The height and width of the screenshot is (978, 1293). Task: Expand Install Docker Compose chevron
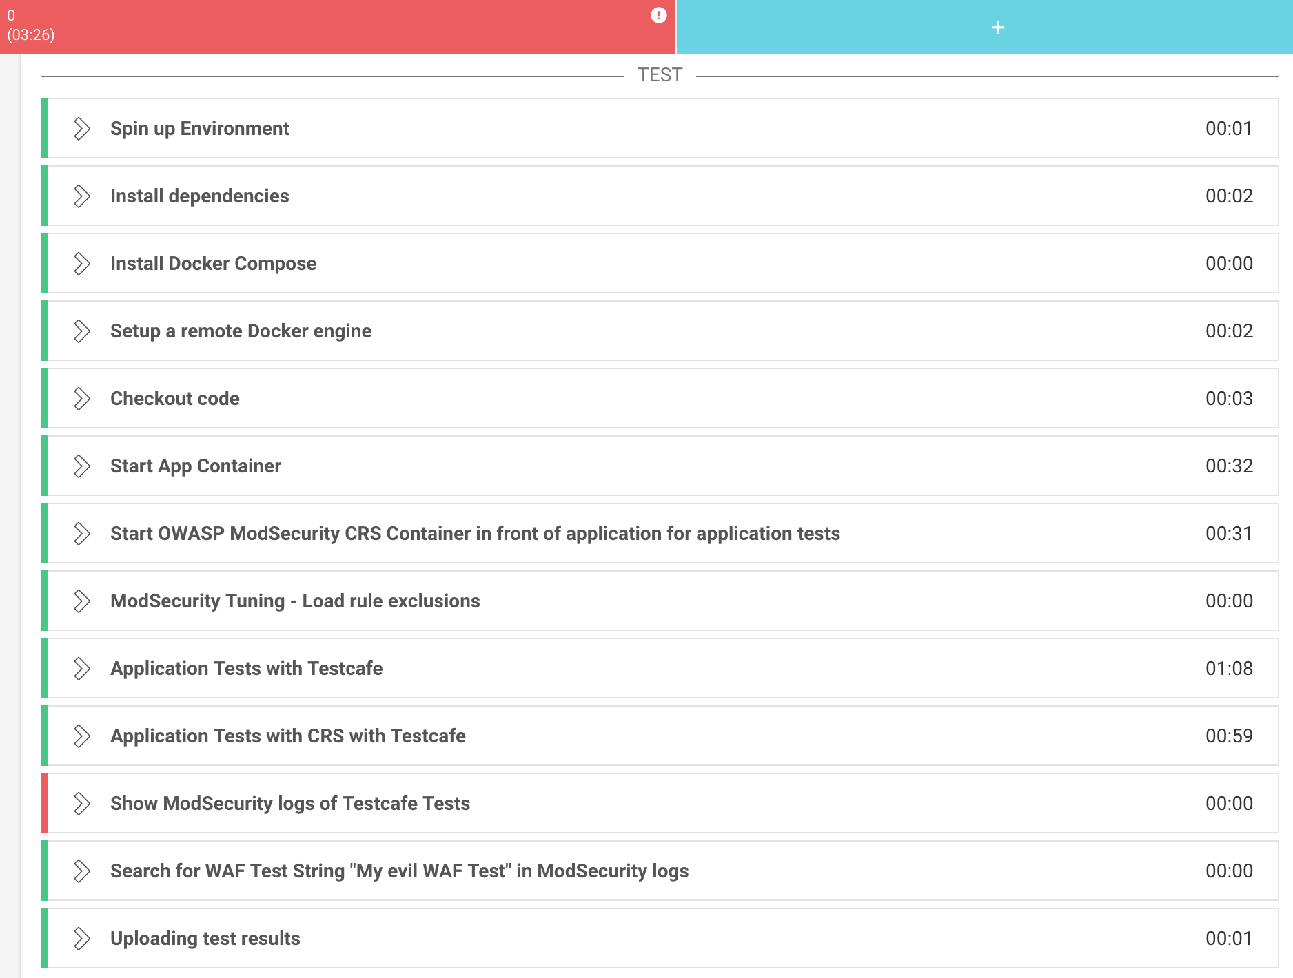pyautogui.click(x=82, y=264)
